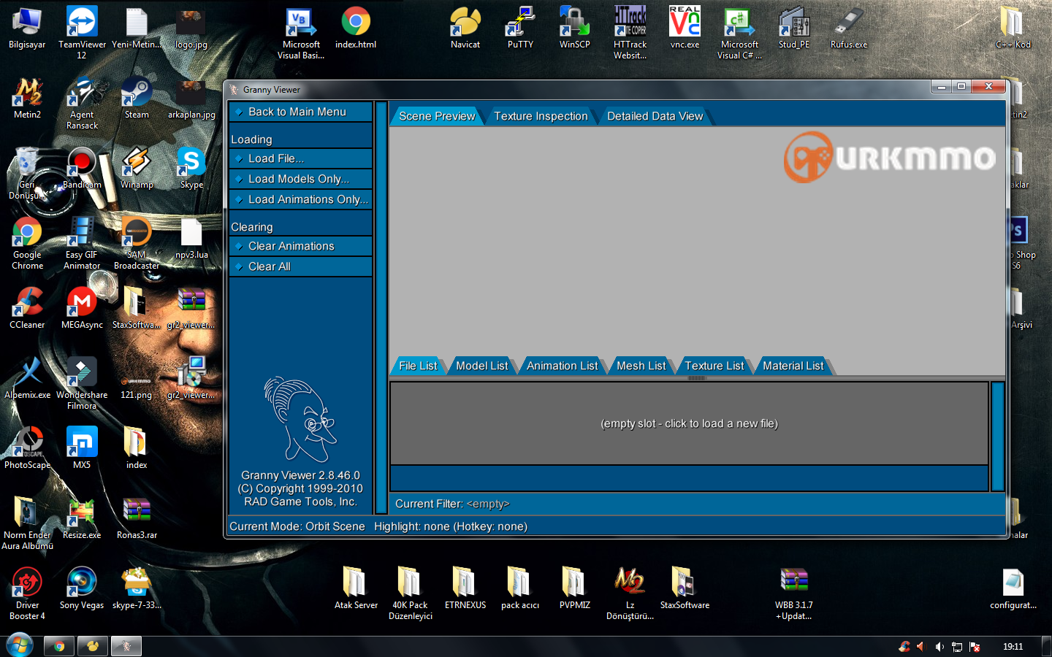Select the index.html Chrome file icon
The width and height of the screenshot is (1052, 657).
click(356, 28)
